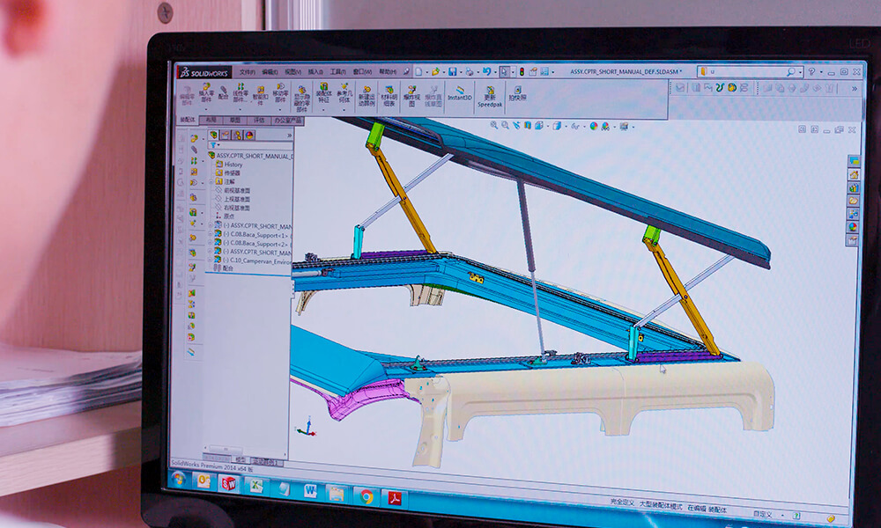Viewport: 881px width, 528px height.
Task: Open the DisplayManager color sphere tab
Action: 249,135
